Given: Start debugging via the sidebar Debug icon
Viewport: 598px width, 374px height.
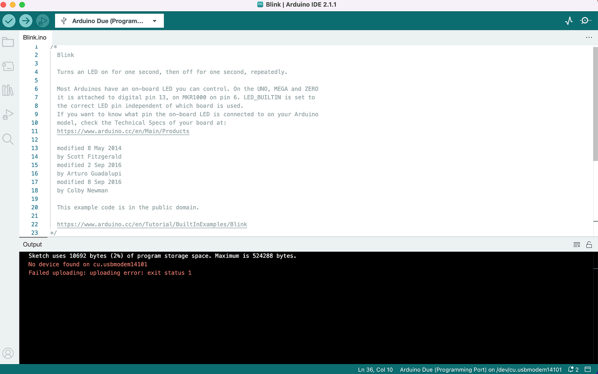Looking at the screenshot, I should 8,115.
